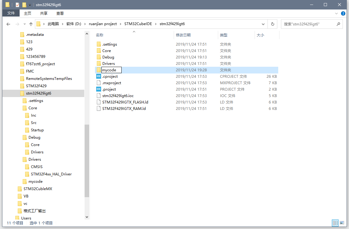
Task: Click inside the search stm32f429igt6 box
Action: coord(306,24)
